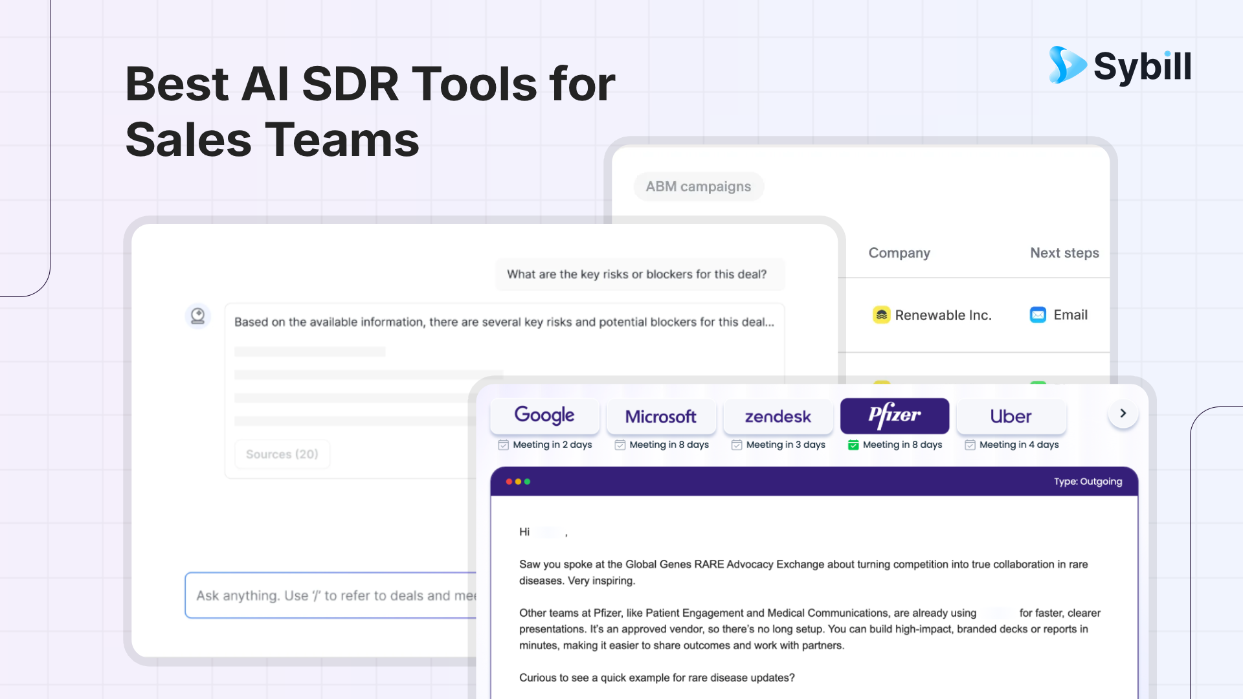The height and width of the screenshot is (699, 1243).
Task: Click the green calendar icon under Pfizer
Action: pyautogui.click(x=853, y=445)
